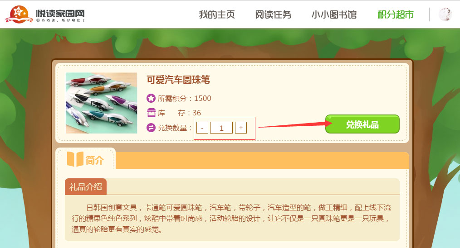The height and width of the screenshot is (248, 460).
Task: Click the quantity input field showing 1
Action: pyautogui.click(x=221, y=128)
